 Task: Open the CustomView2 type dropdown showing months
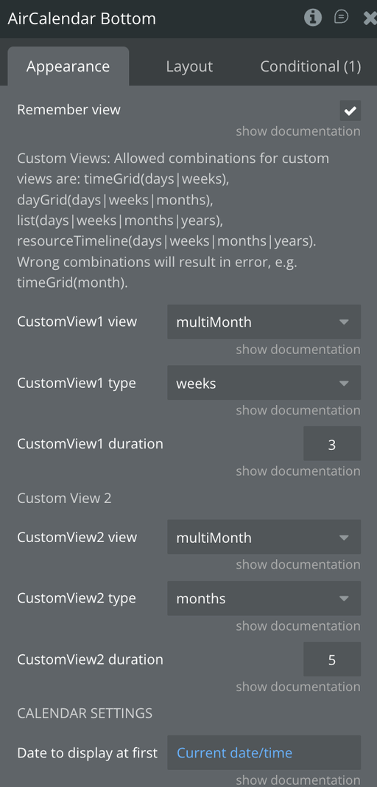click(264, 598)
